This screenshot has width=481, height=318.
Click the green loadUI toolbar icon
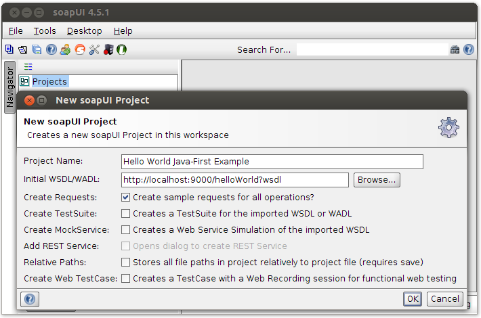[x=122, y=49]
